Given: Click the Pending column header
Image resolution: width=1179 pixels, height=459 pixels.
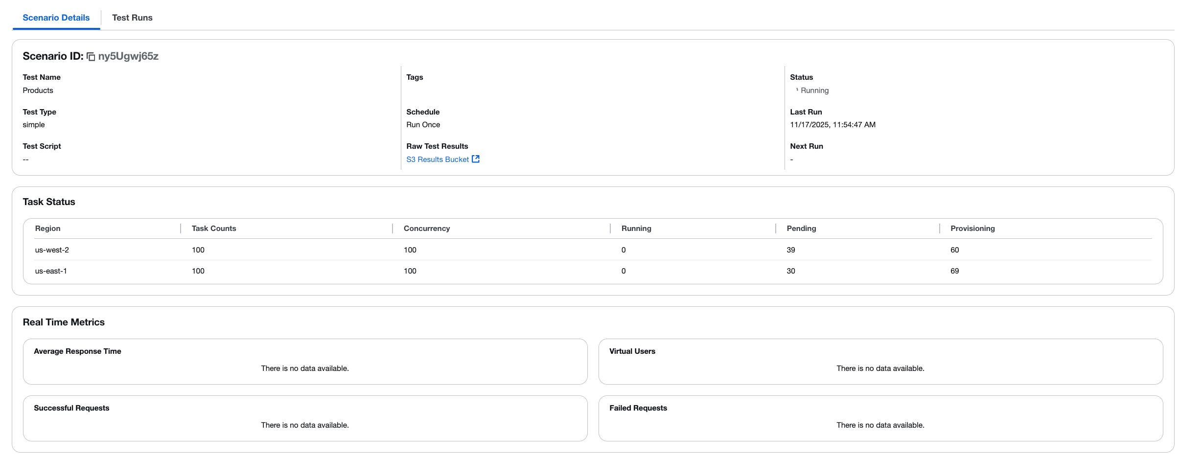Looking at the screenshot, I should [x=801, y=228].
